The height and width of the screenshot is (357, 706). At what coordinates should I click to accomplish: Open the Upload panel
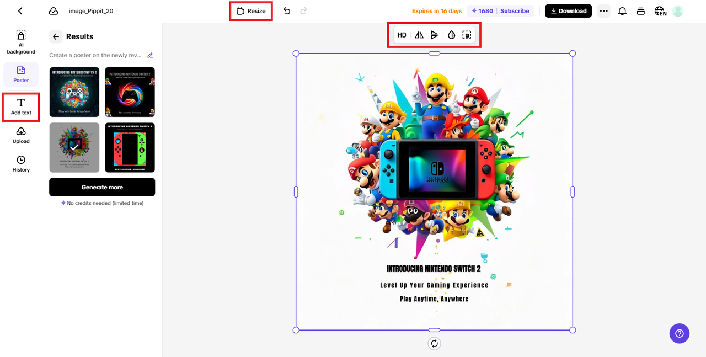[x=20, y=135]
